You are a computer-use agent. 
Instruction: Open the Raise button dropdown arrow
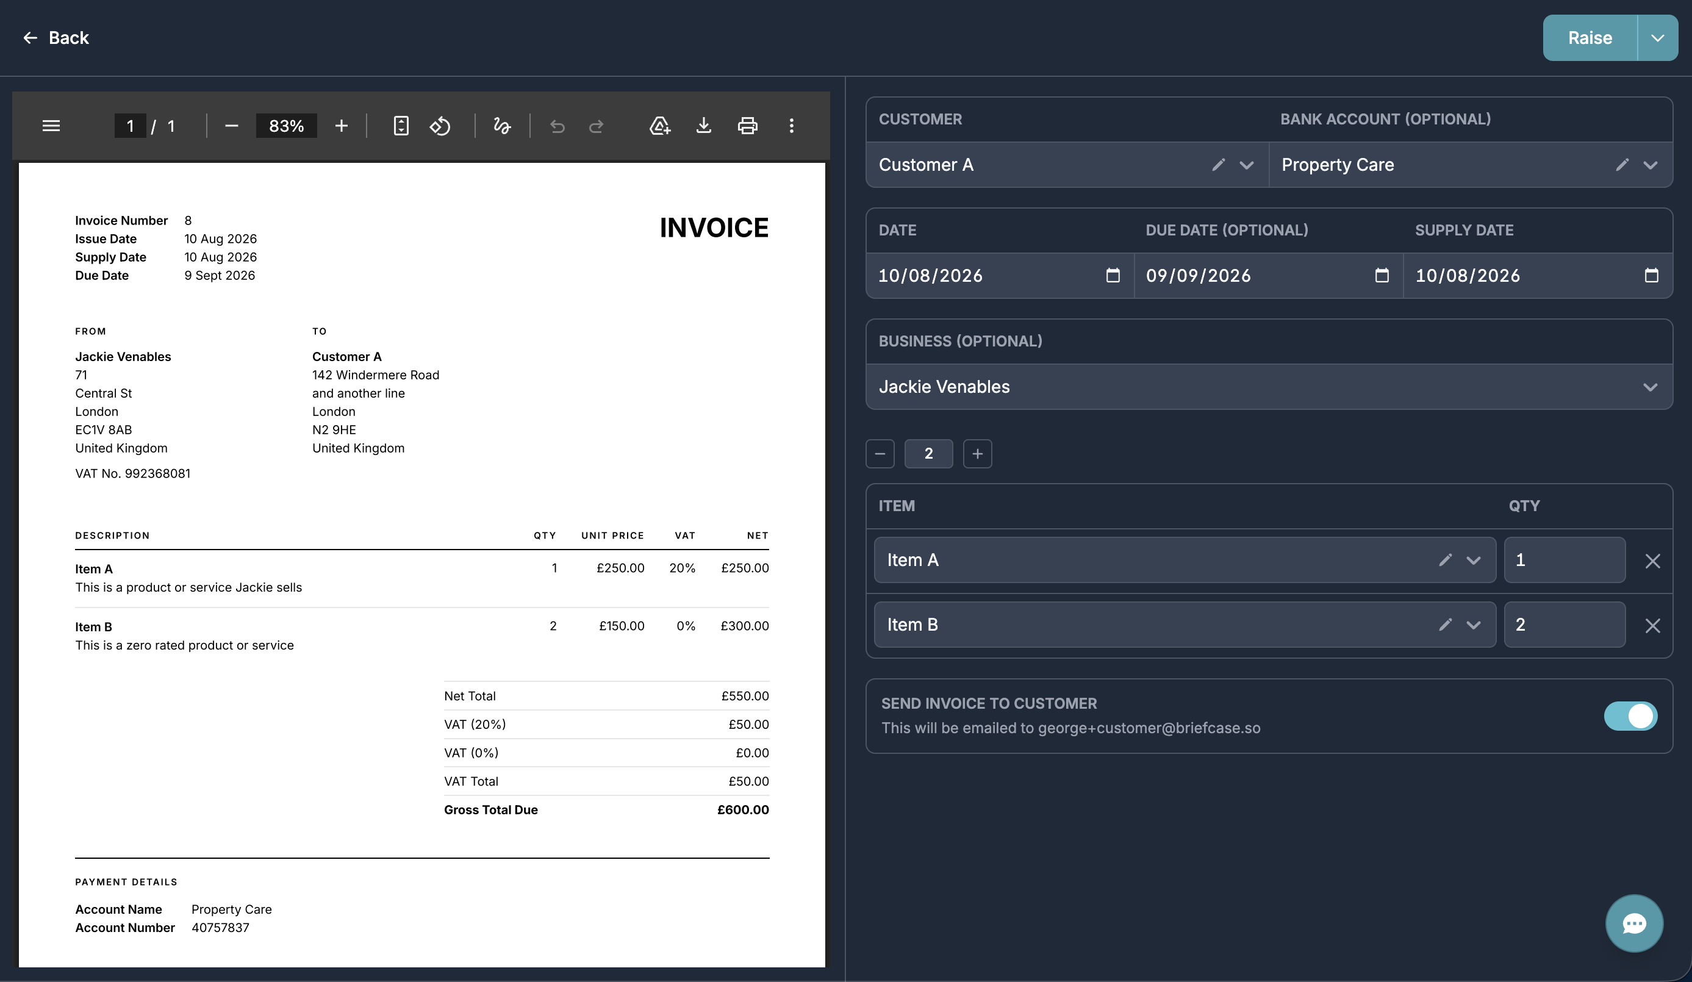click(x=1658, y=38)
